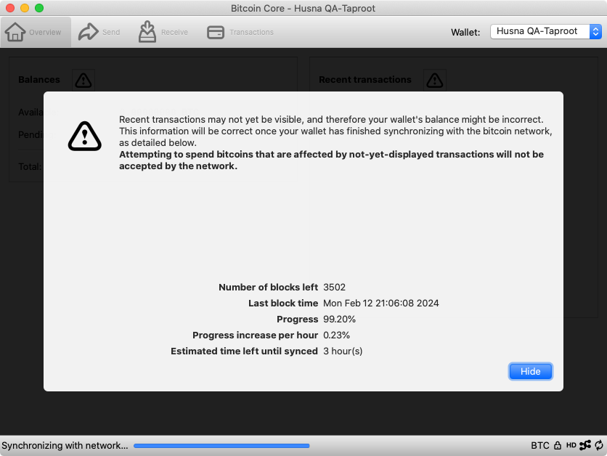Click the HD wallet status icon
Screen dimensions: 607x456
pyautogui.click(x=571, y=446)
